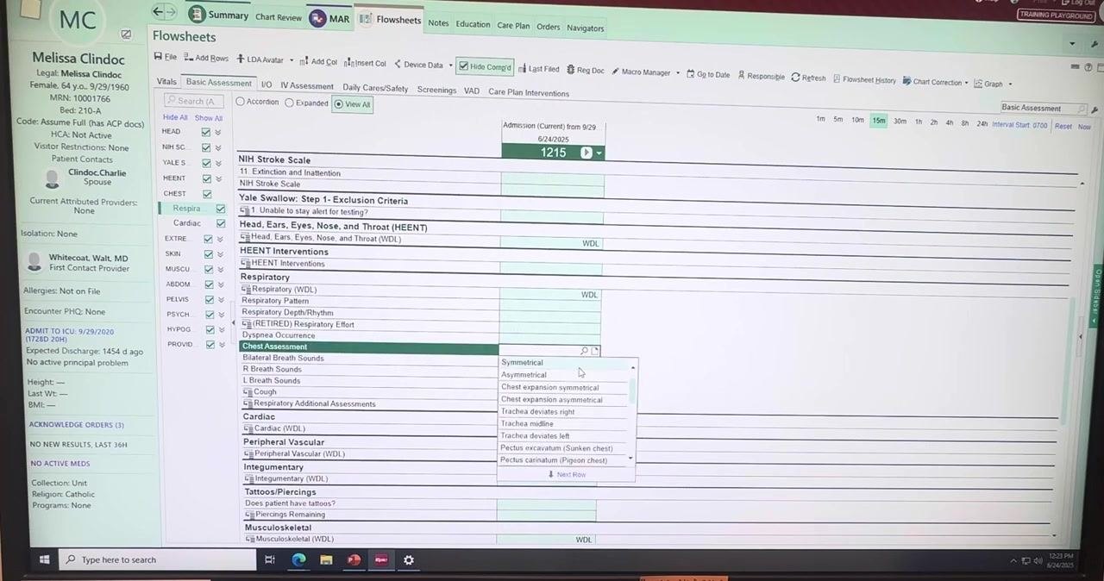
Task: Switch to the Daily Cares/Safety tab
Action: (375, 88)
